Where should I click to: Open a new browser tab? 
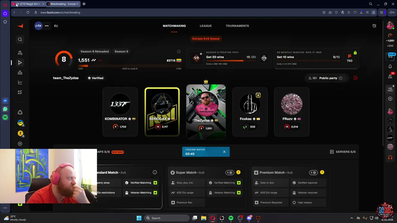(x=84, y=4)
